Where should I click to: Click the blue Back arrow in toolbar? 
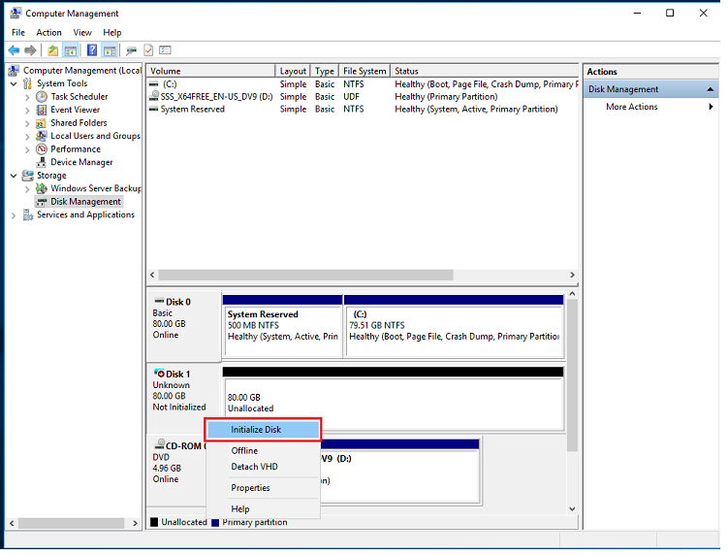(x=14, y=50)
